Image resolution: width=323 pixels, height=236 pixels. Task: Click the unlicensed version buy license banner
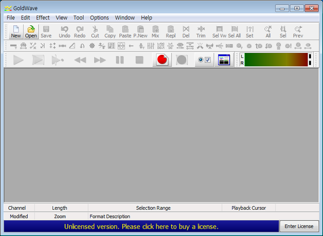(x=141, y=226)
